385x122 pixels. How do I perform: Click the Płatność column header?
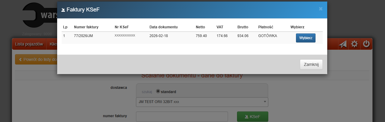pos(266,27)
